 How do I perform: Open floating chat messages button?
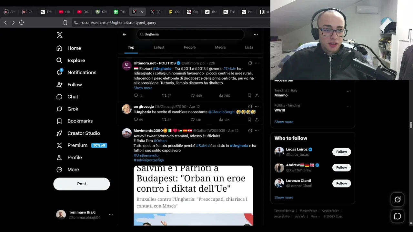click(398, 216)
